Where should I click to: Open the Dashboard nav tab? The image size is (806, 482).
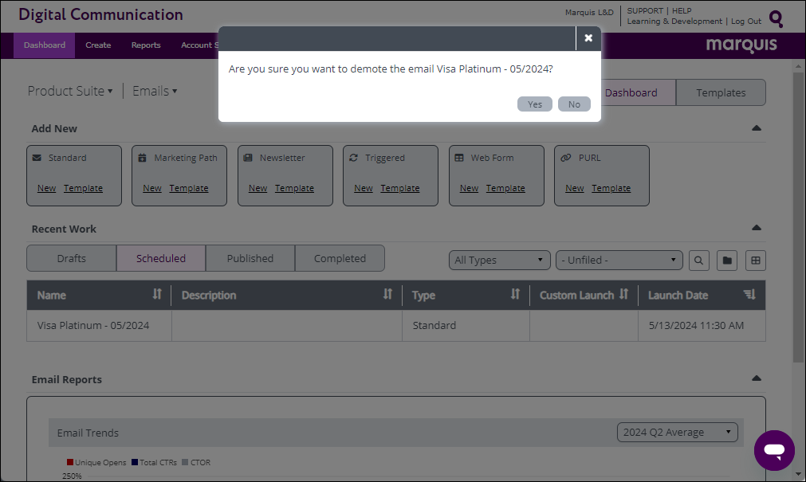44,45
